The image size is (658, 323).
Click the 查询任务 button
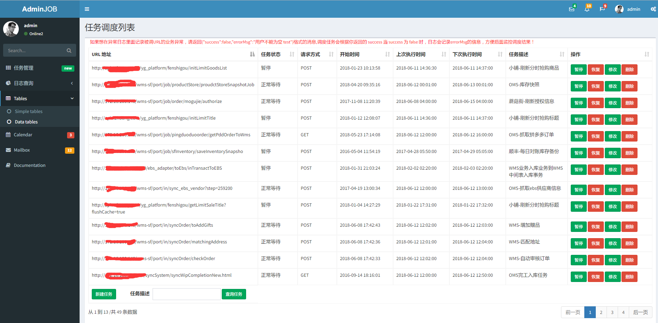point(234,294)
